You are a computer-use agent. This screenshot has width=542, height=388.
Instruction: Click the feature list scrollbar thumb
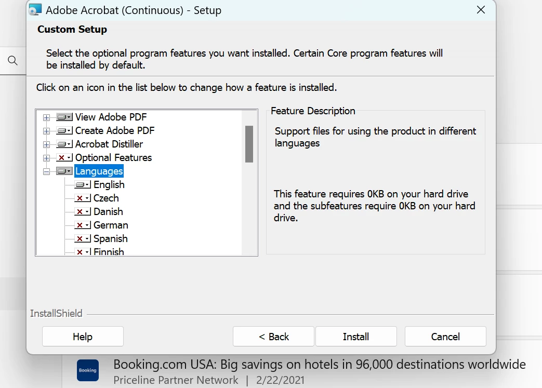[x=249, y=144]
